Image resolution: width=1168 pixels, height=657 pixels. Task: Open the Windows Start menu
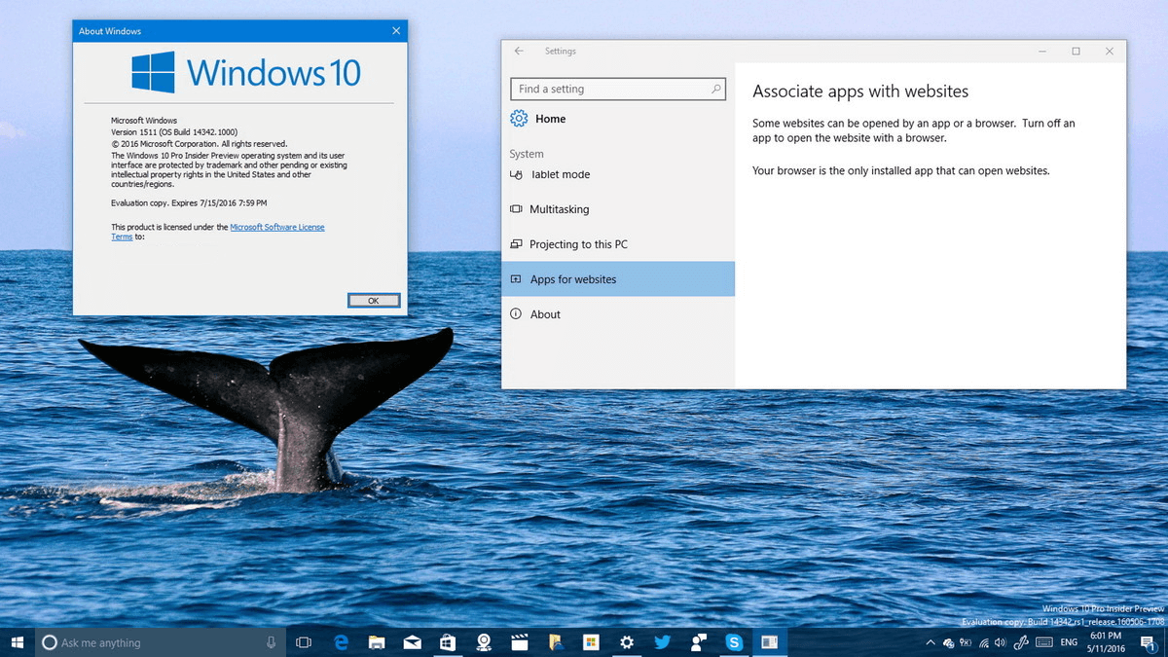(18, 642)
